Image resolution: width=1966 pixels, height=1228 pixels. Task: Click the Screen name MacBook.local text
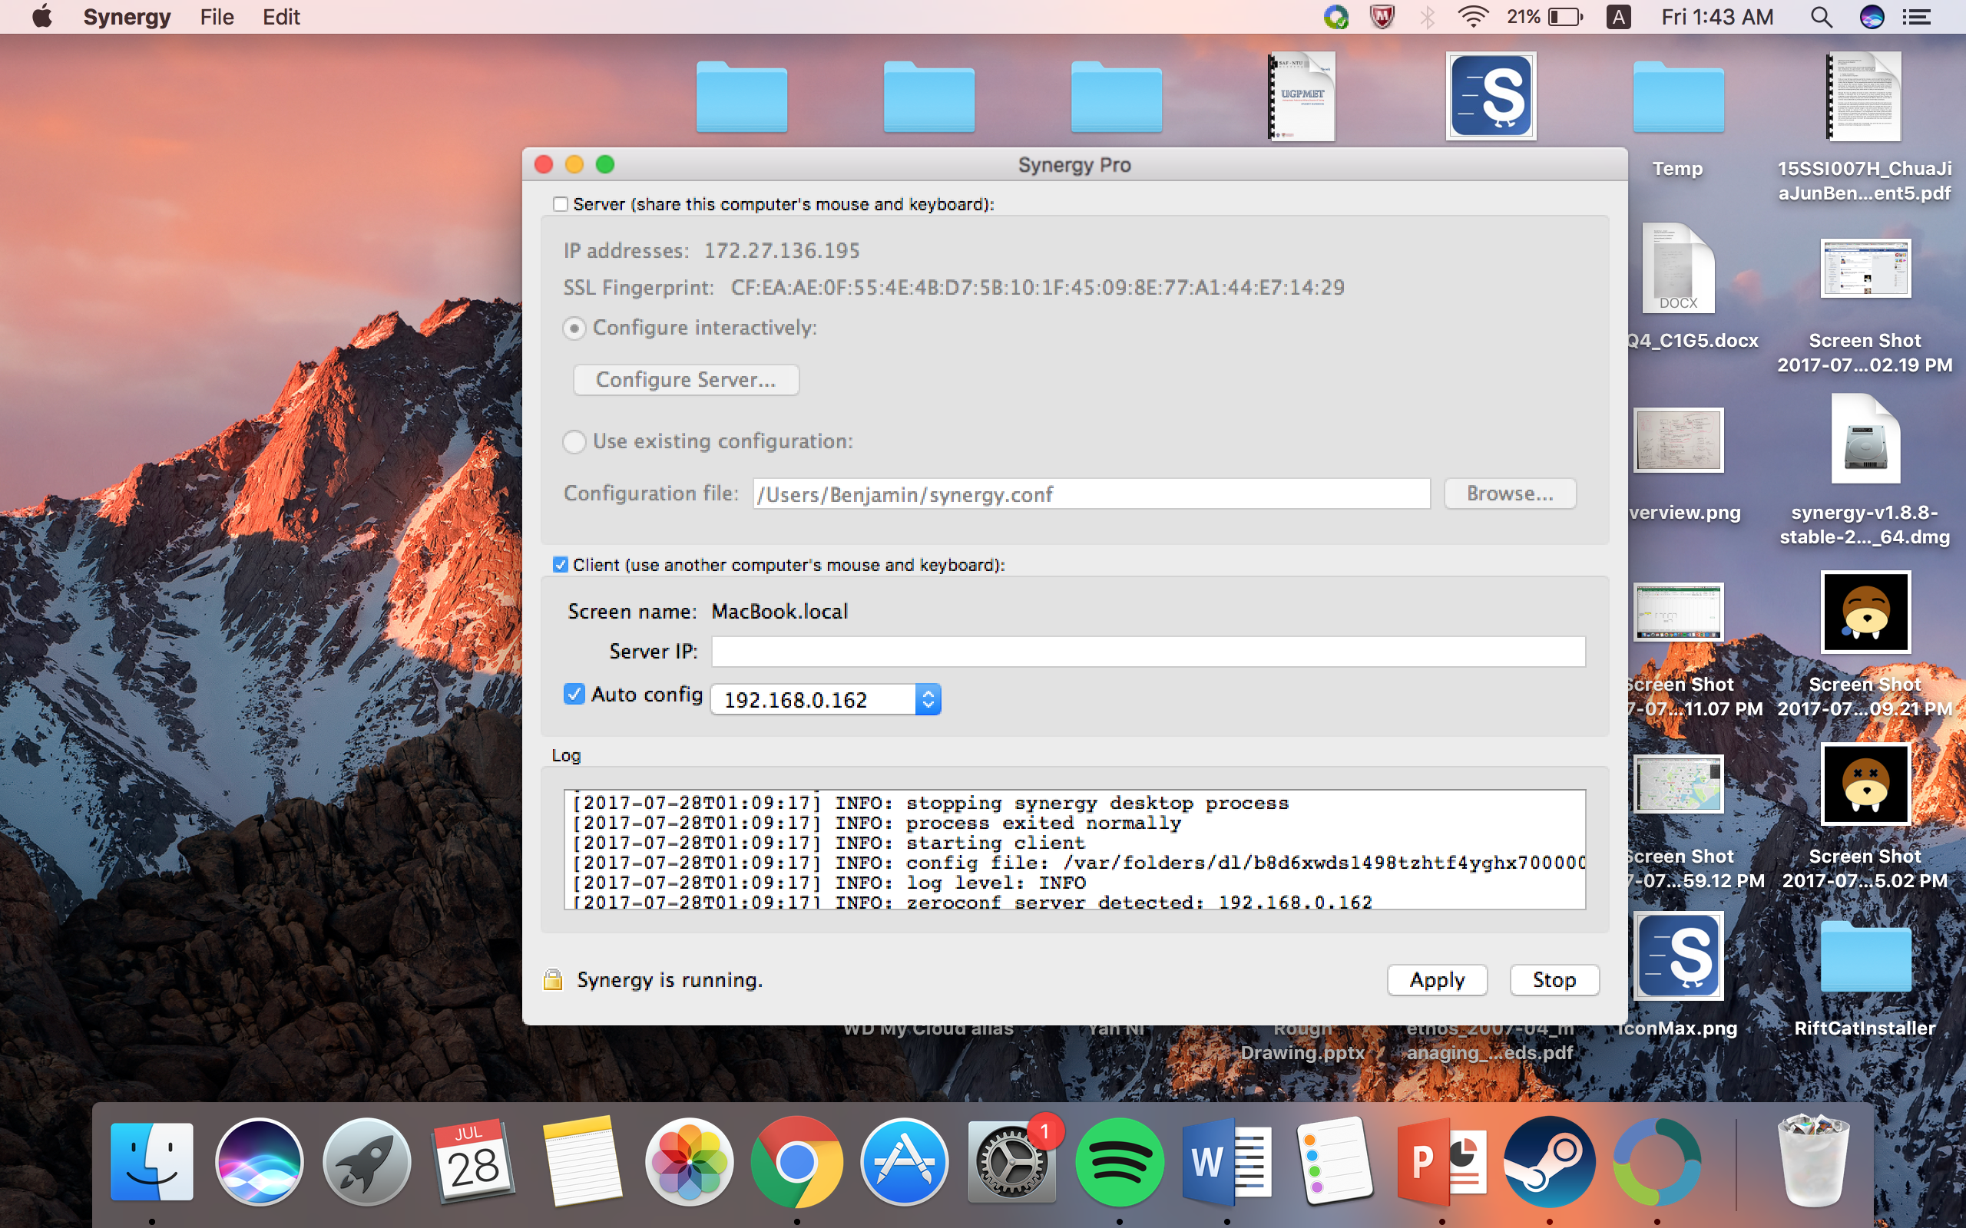click(x=779, y=611)
